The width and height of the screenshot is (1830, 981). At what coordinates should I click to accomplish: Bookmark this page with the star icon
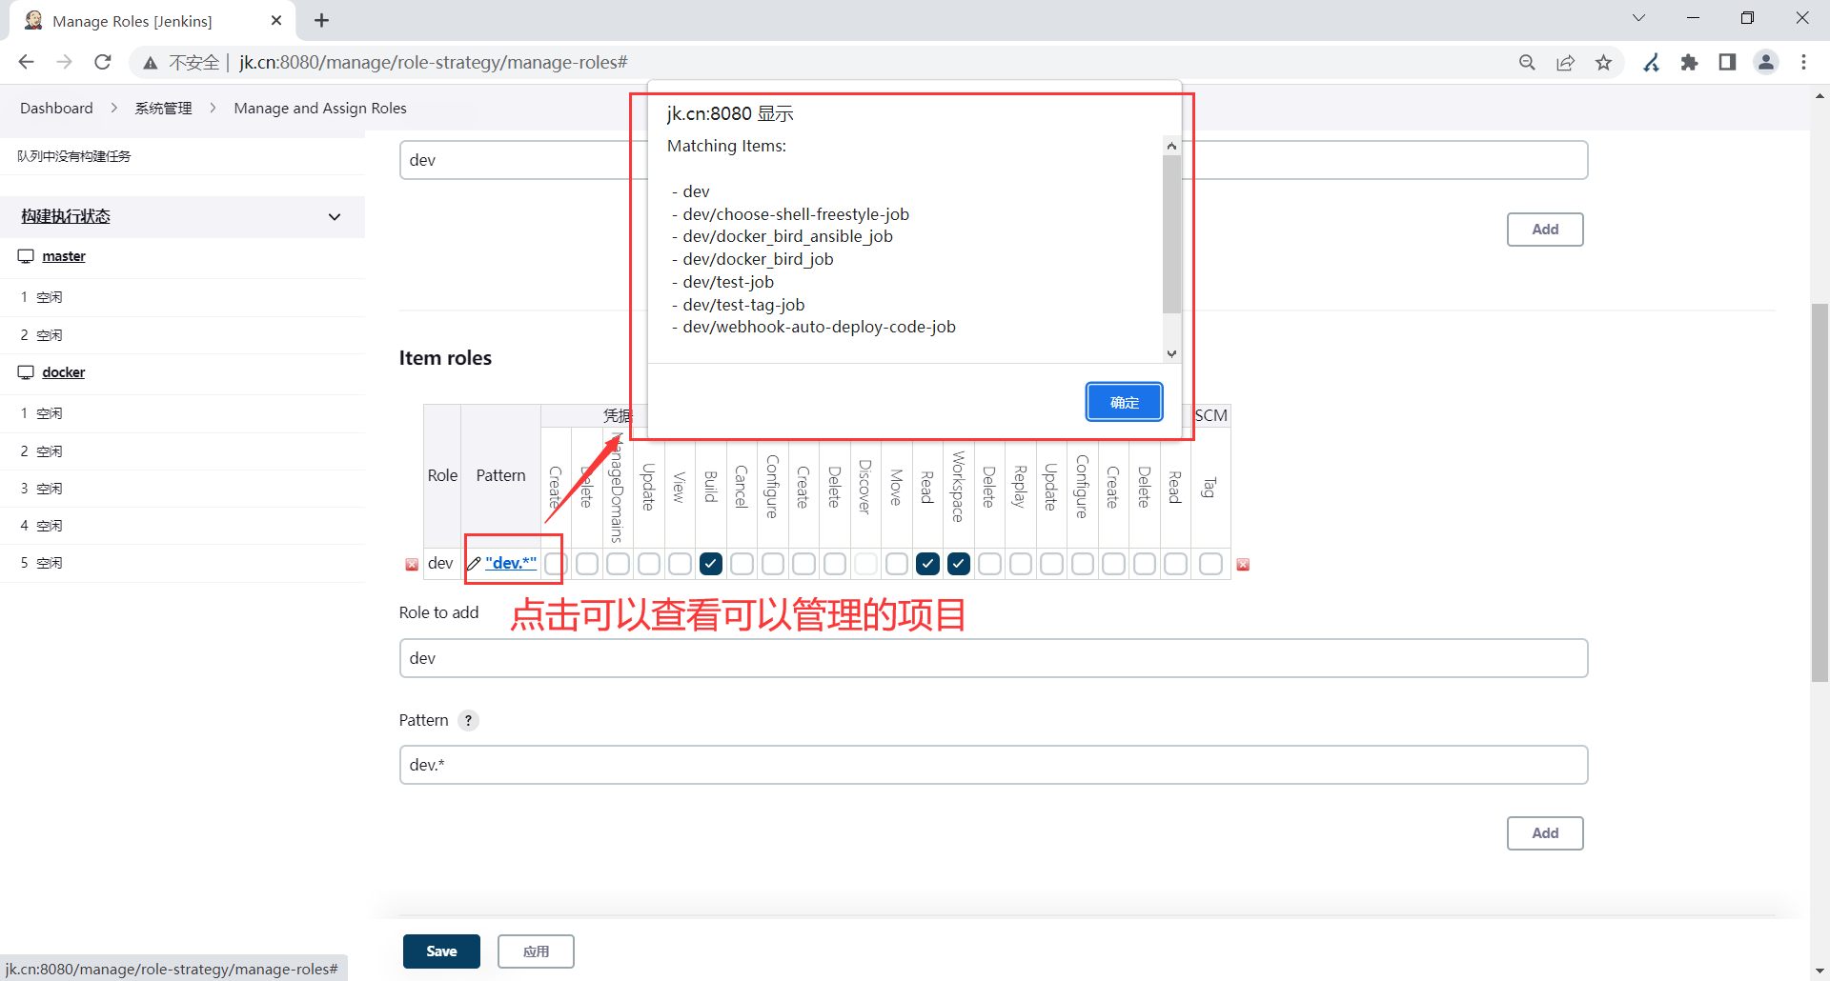point(1603,62)
